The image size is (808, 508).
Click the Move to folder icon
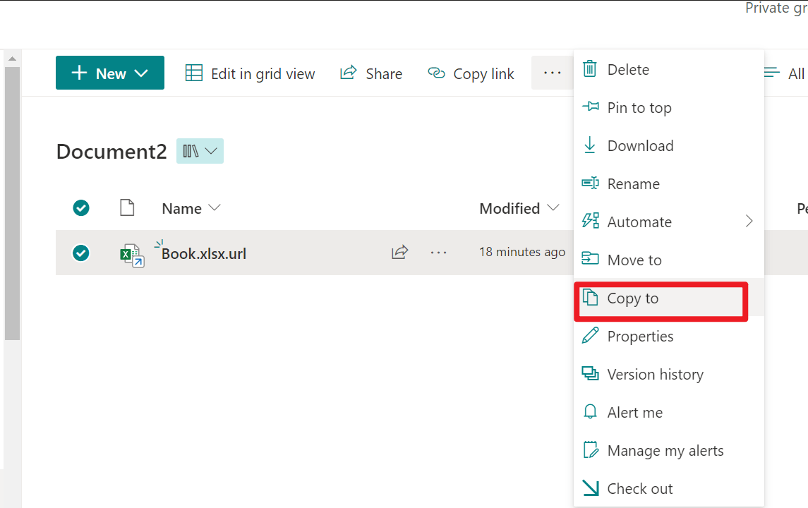(591, 259)
